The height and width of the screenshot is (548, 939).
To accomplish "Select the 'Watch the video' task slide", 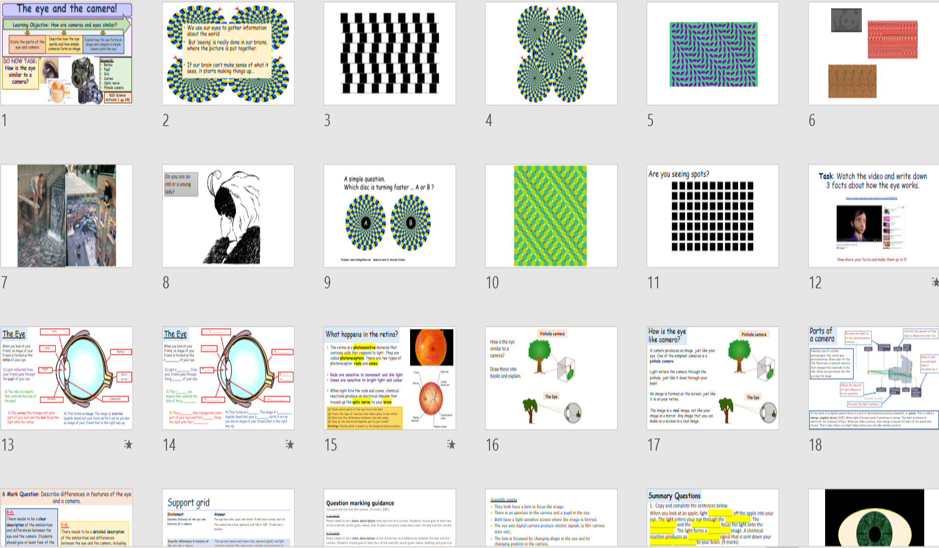I will [x=873, y=216].
